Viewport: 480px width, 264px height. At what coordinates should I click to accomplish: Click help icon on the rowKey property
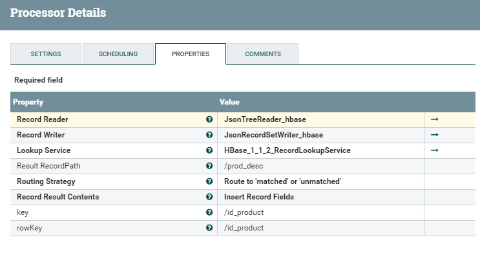pos(209,228)
